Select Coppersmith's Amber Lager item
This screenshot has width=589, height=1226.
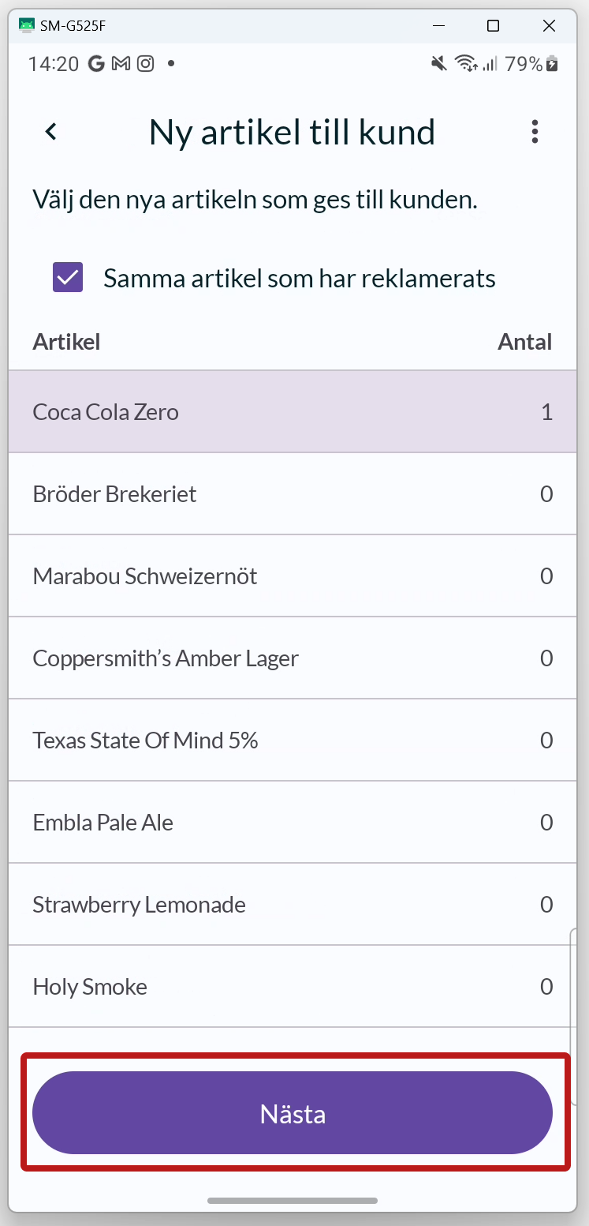pos(293,658)
